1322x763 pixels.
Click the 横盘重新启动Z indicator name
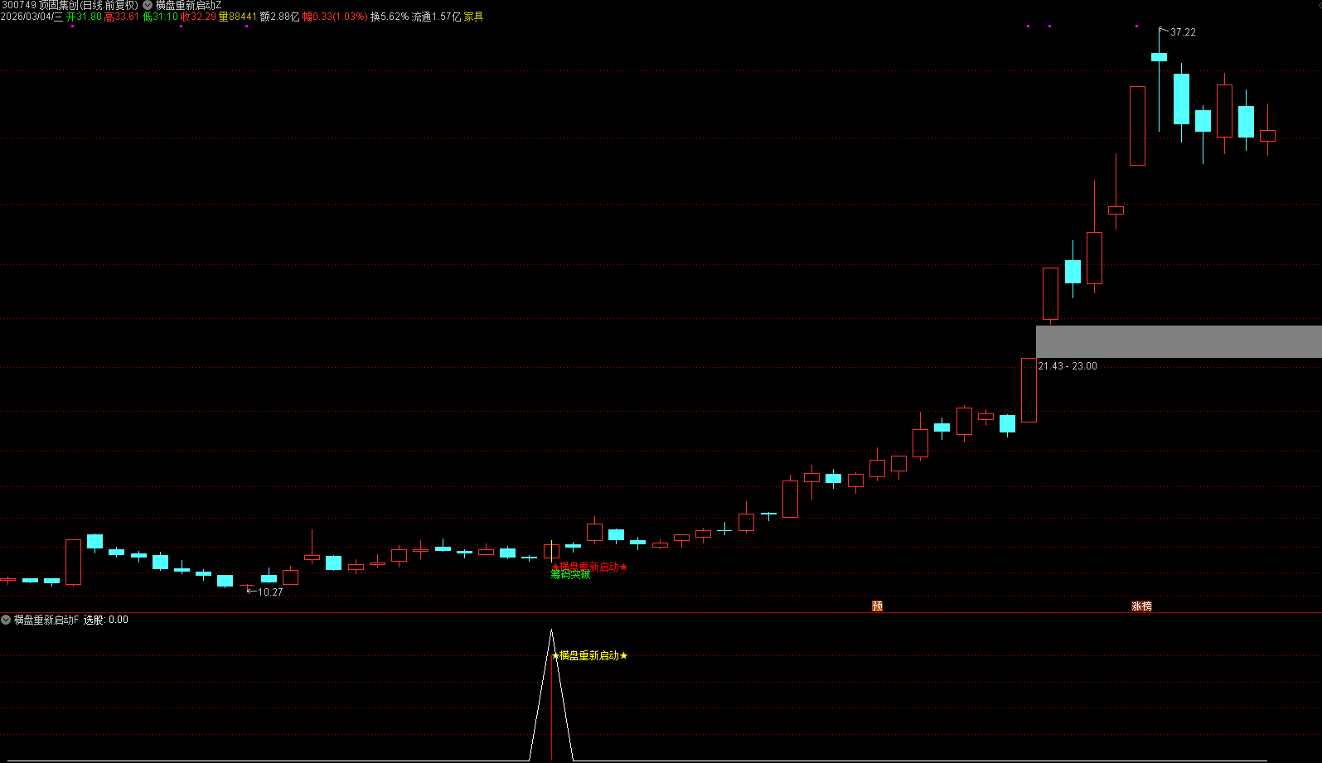click(188, 5)
